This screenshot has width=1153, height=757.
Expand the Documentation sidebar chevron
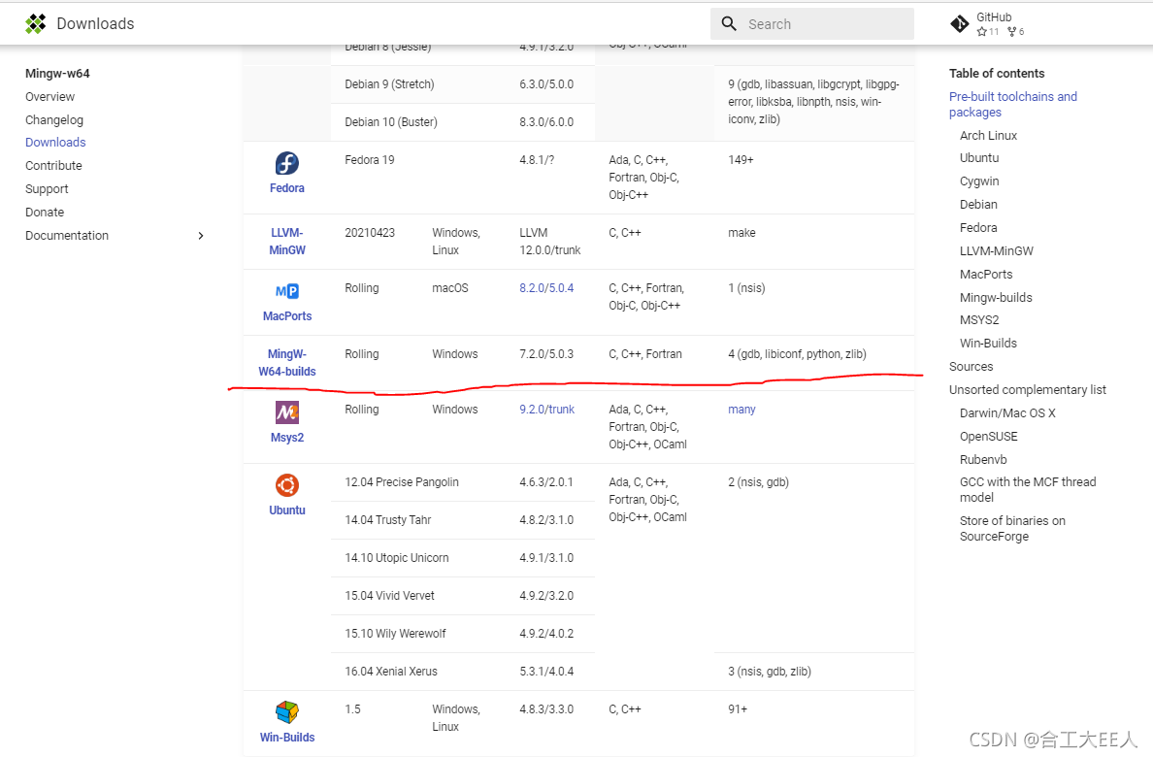(201, 236)
